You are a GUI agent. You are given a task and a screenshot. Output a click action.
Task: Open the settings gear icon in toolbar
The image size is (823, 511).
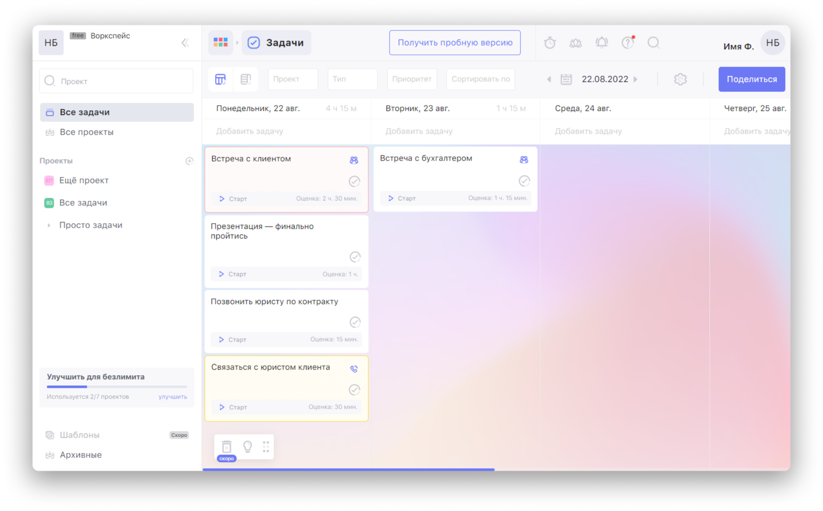pyautogui.click(x=680, y=79)
